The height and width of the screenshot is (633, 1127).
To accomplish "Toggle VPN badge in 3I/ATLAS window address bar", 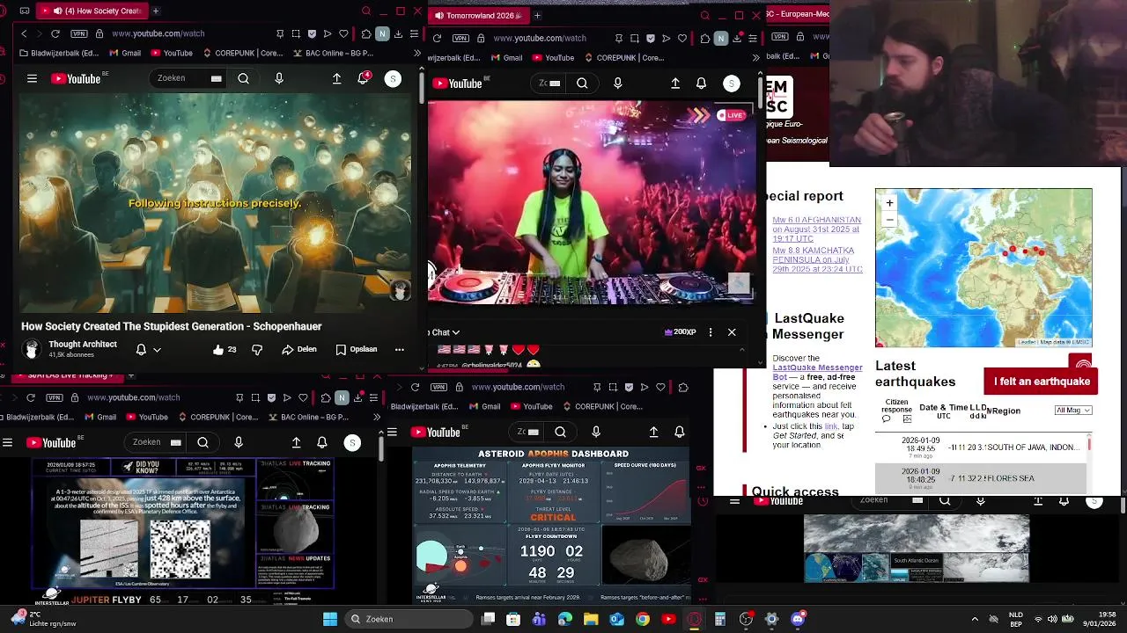I will click(x=53, y=397).
